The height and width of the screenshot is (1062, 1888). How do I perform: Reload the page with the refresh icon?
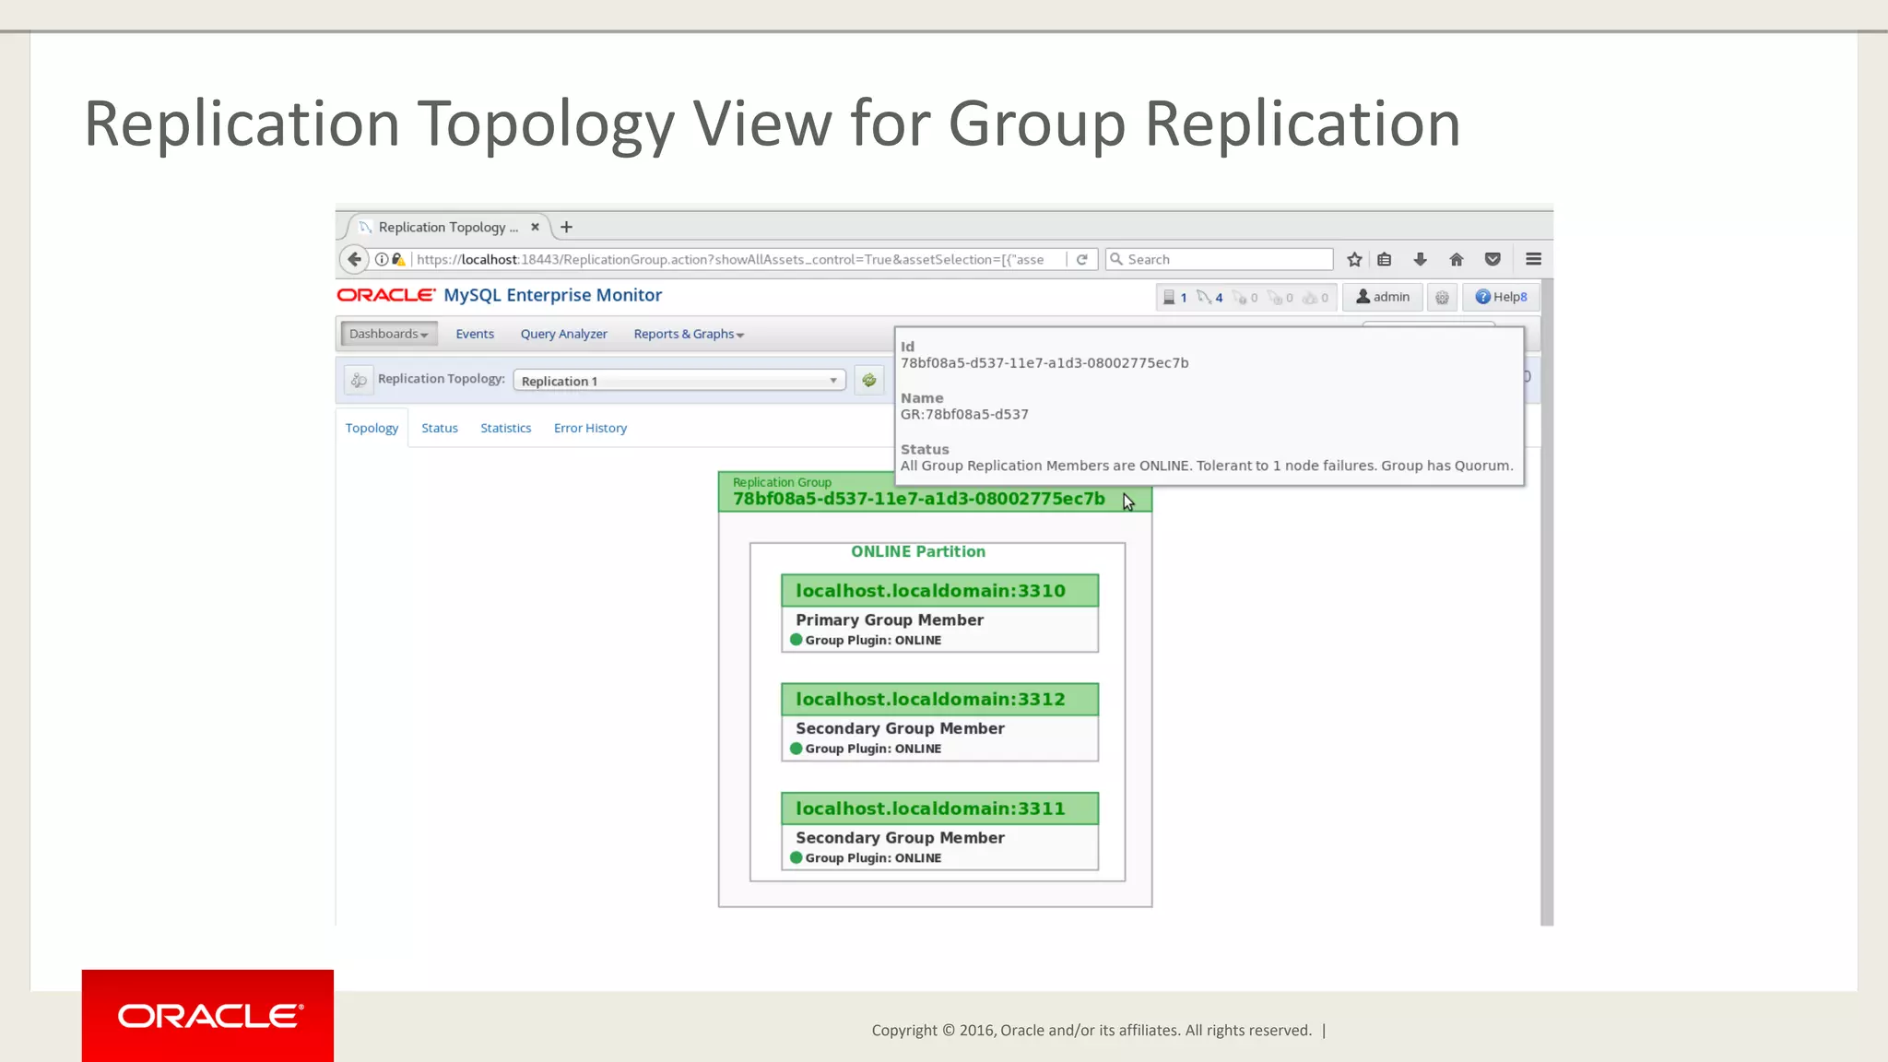(x=1082, y=259)
